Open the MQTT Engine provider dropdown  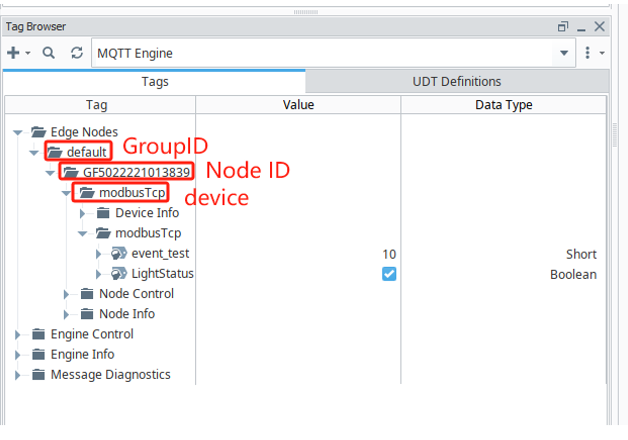[564, 53]
